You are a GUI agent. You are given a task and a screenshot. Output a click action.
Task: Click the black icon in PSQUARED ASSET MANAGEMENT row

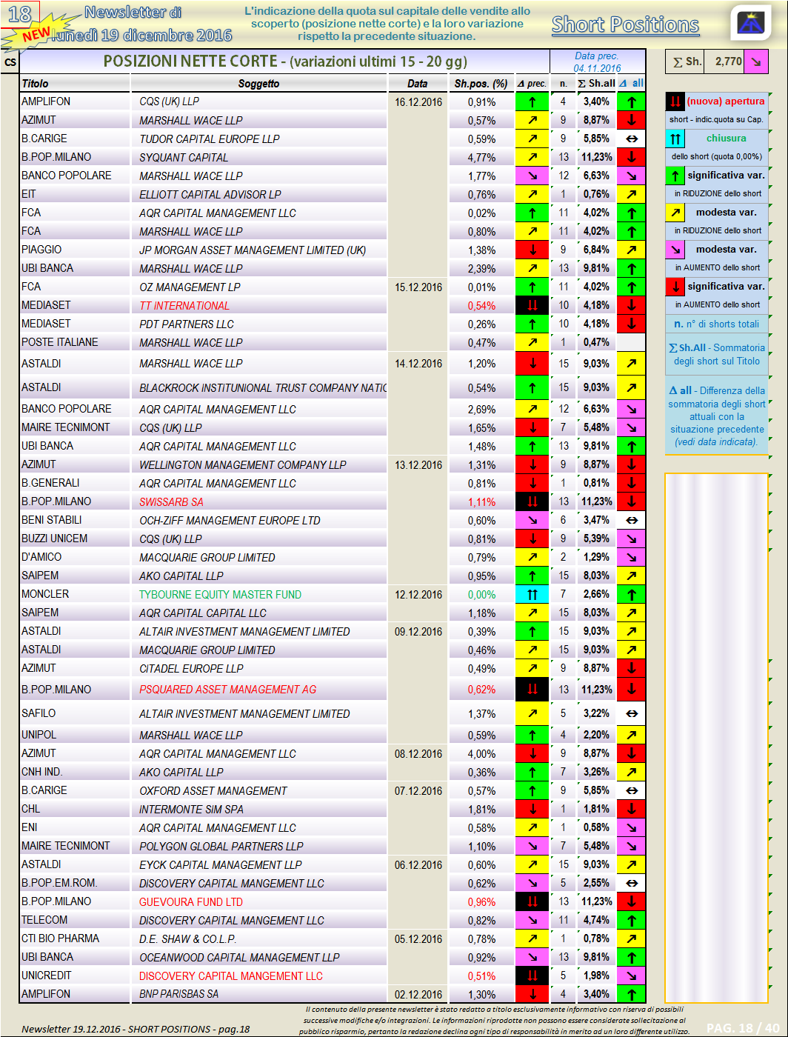click(532, 689)
